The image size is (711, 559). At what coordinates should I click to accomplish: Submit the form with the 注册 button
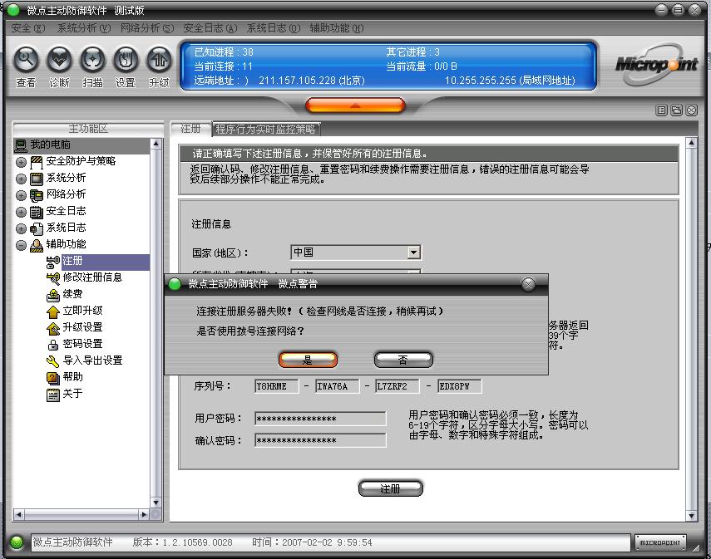click(390, 488)
